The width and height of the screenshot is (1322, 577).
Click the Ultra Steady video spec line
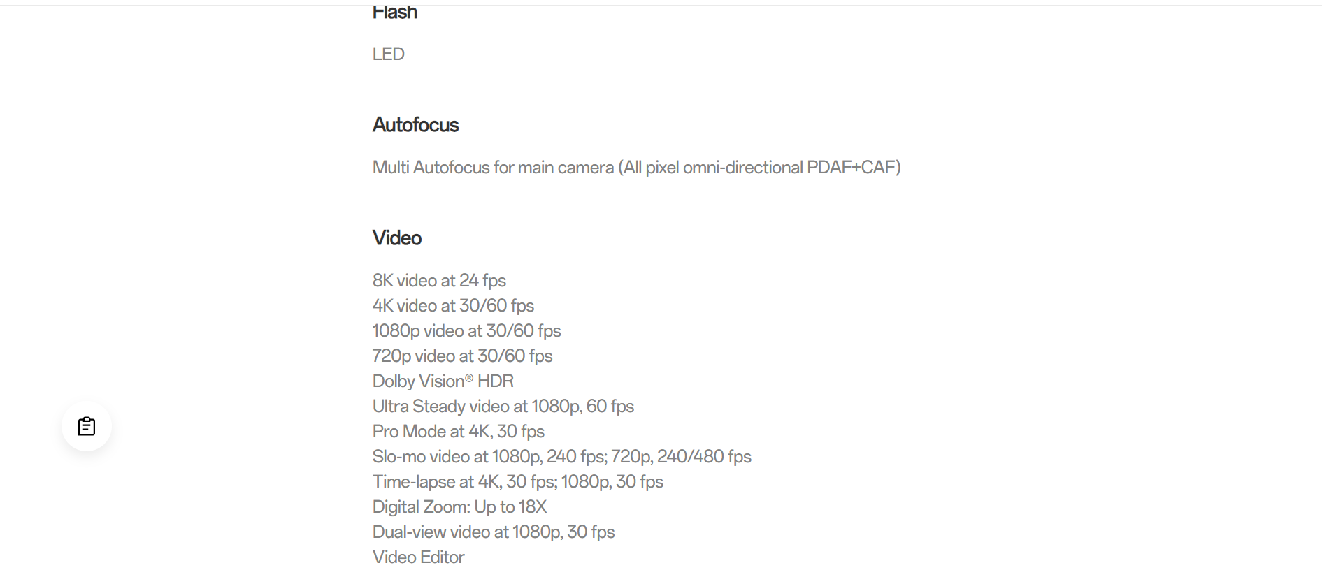pyautogui.click(x=503, y=407)
